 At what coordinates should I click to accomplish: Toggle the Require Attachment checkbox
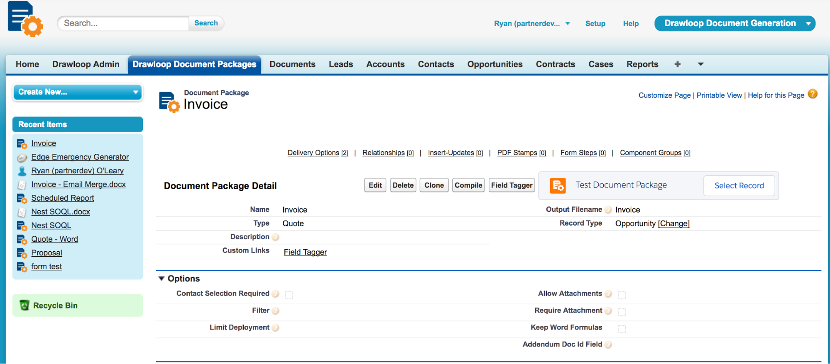pyautogui.click(x=622, y=312)
